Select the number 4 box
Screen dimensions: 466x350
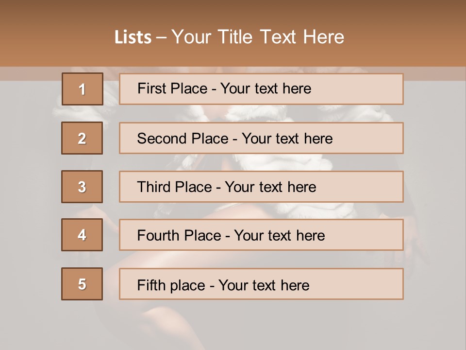tap(82, 235)
